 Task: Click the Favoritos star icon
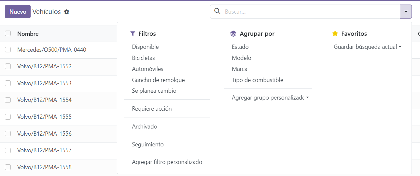335,34
